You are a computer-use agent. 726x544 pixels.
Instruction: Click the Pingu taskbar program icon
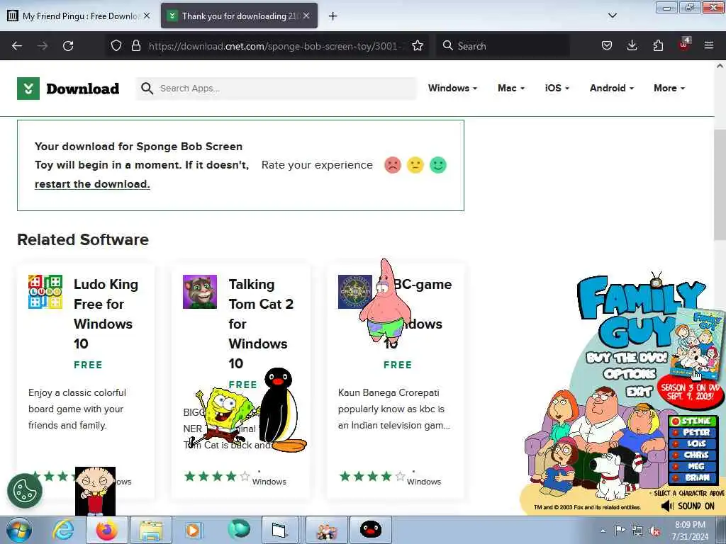pos(371,530)
